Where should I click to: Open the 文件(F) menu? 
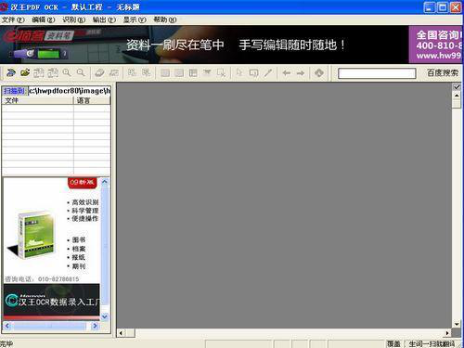13,19
